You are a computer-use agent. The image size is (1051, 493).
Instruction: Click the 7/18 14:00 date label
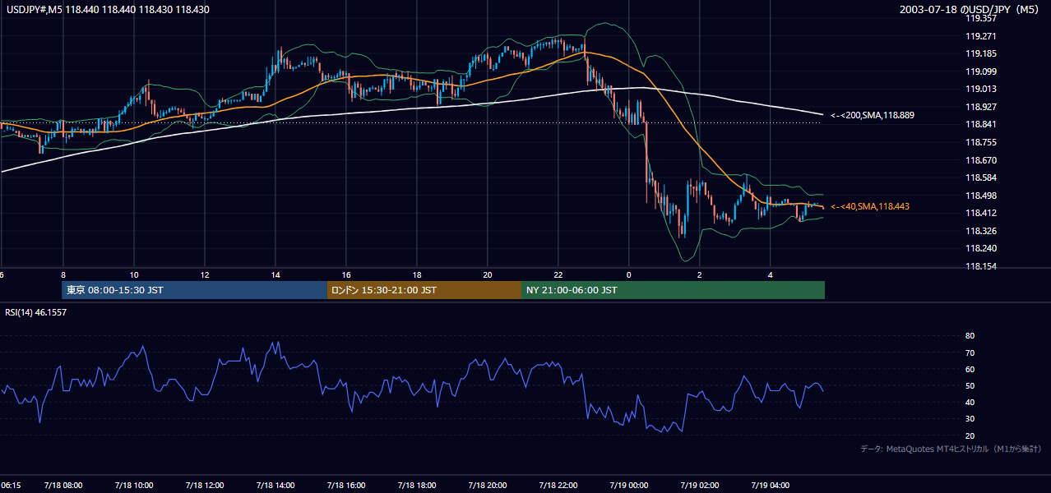(x=275, y=486)
